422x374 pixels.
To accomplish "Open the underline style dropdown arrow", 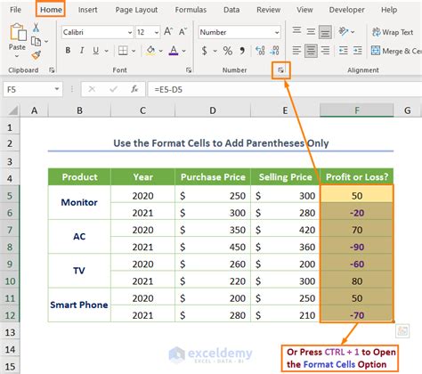I will pos(106,51).
